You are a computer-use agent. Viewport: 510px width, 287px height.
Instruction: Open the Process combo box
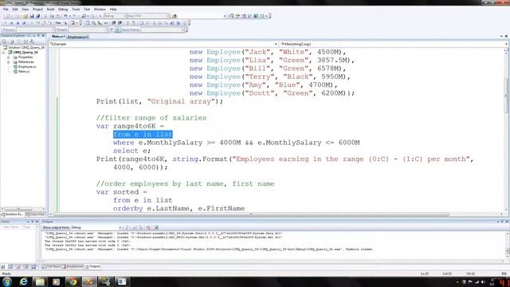[x=36, y=29]
